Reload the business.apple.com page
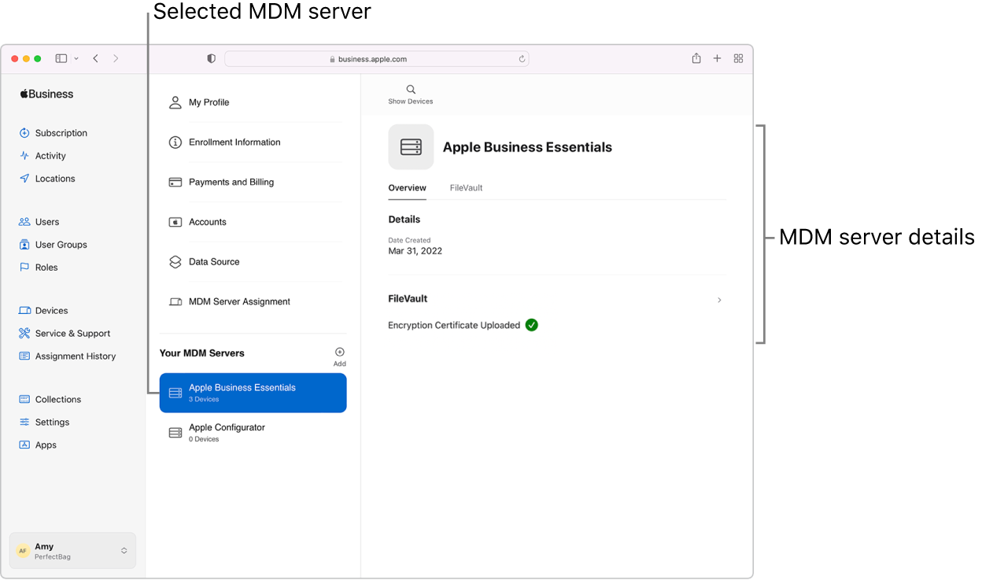Viewport: 982px width, 580px height. [522, 59]
